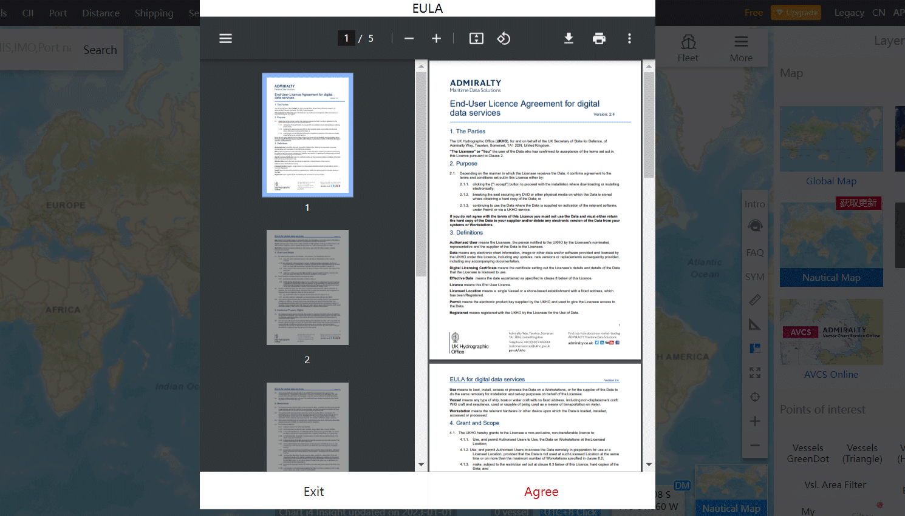This screenshot has height=516, width=905.
Task: Click the Search button
Action: [x=100, y=50]
